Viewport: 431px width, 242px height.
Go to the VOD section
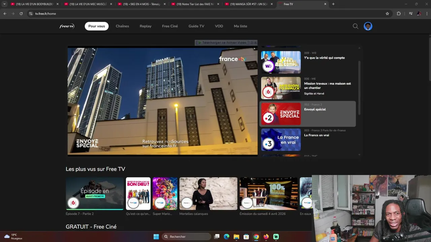(x=219, y=26)
